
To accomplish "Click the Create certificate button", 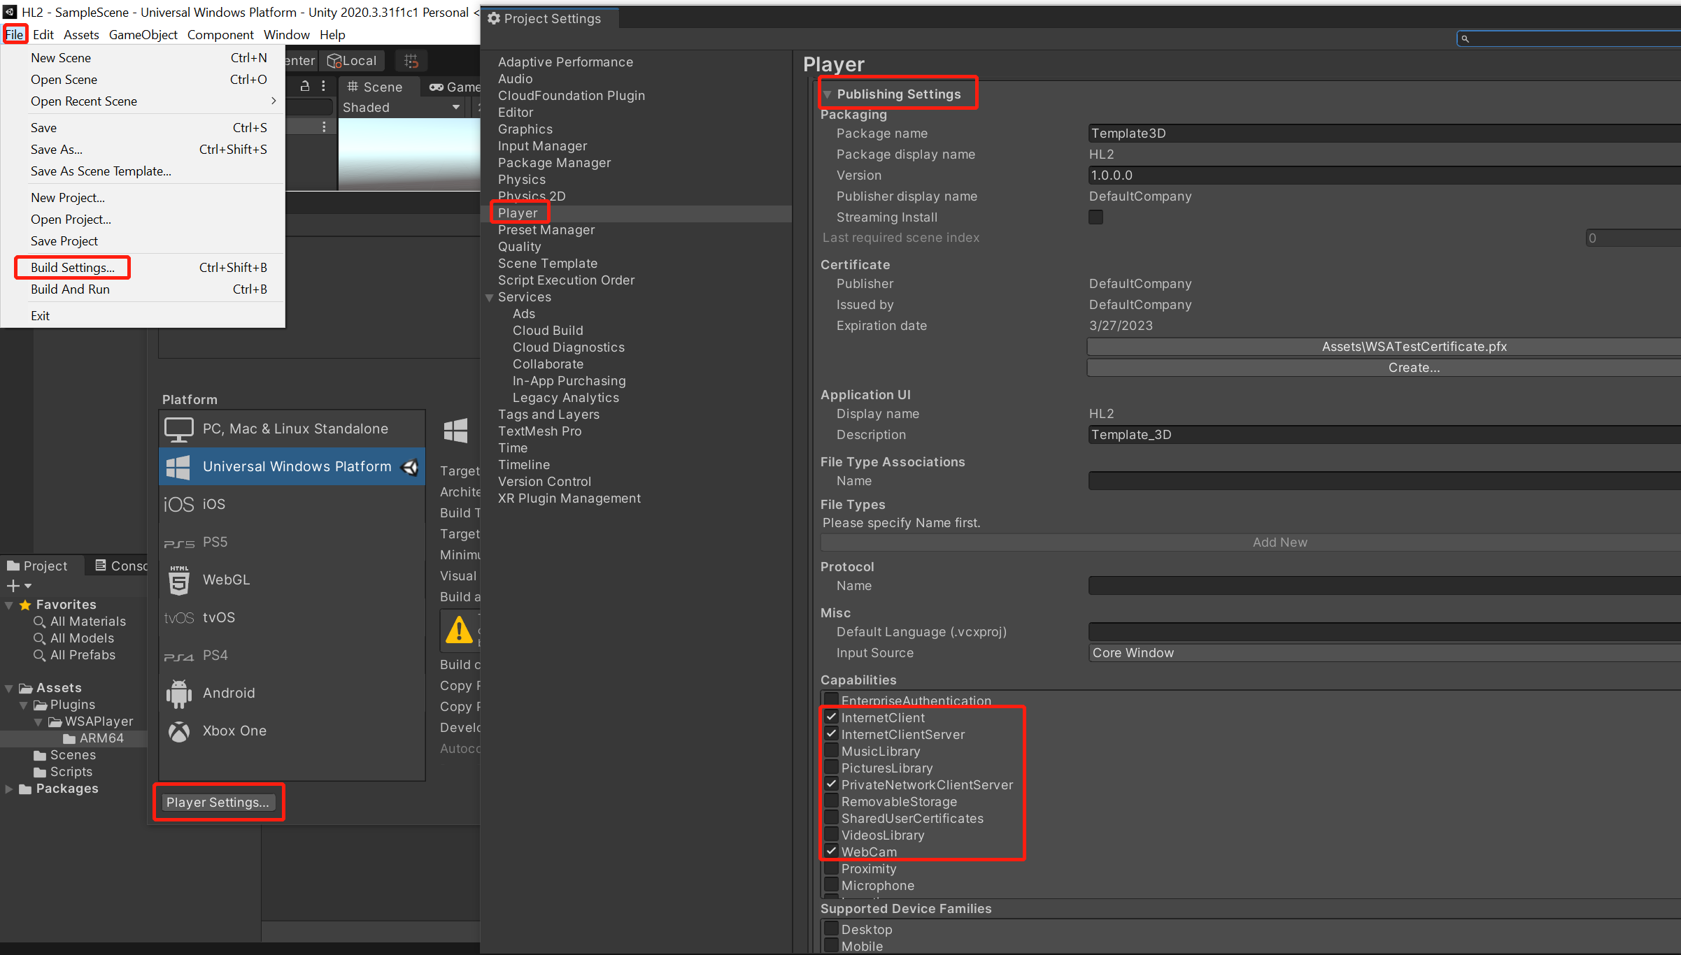I will click(1413, 367).
